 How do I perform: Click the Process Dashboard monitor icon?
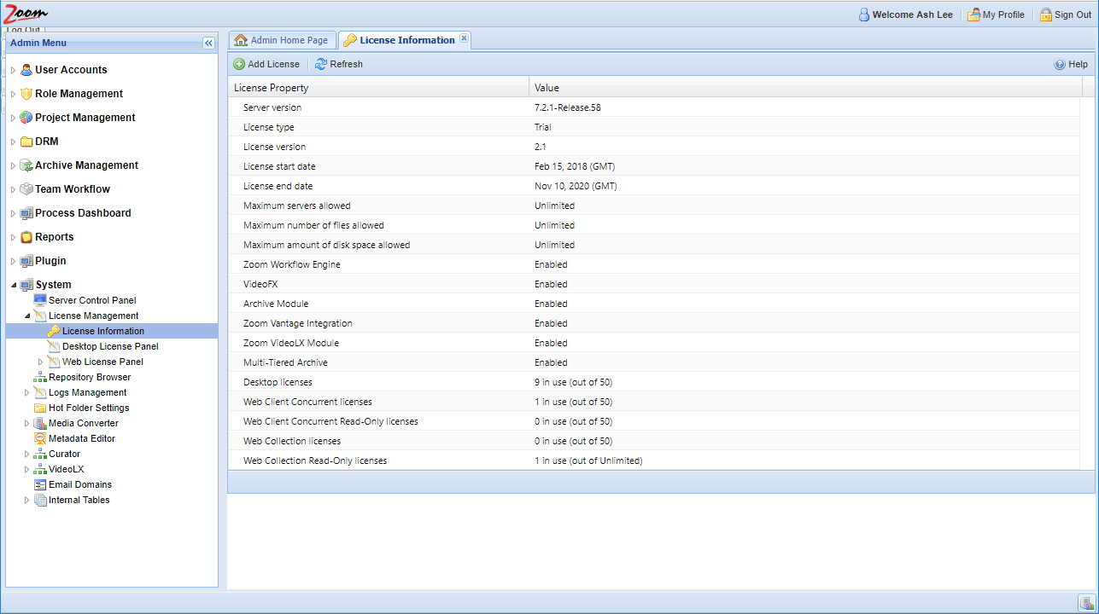[x=26, y=213]
